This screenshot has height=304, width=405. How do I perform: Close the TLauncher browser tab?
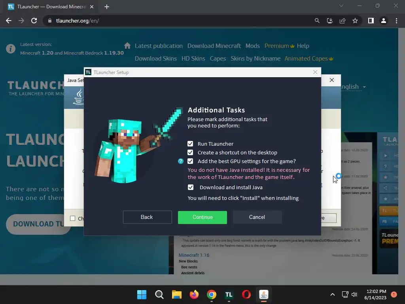pyautogui.click(x=92, y=7)
